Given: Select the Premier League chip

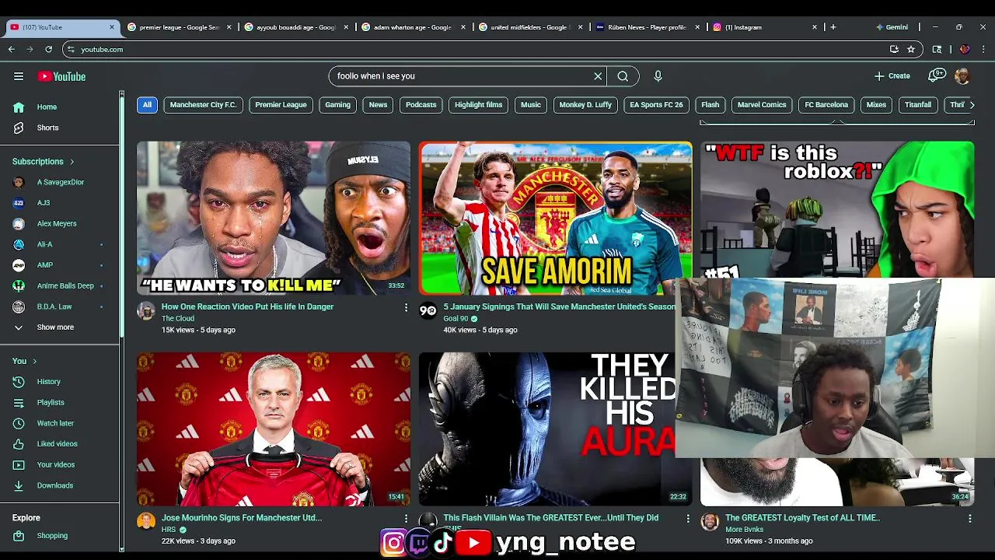Looking at the screenshot, I should point(281,105).
